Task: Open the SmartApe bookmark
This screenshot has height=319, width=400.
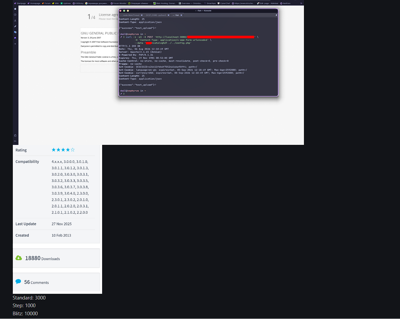Action: click(x=210, y=3)
